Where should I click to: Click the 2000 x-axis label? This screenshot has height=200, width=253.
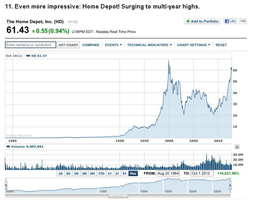click(x=169, y=141)
